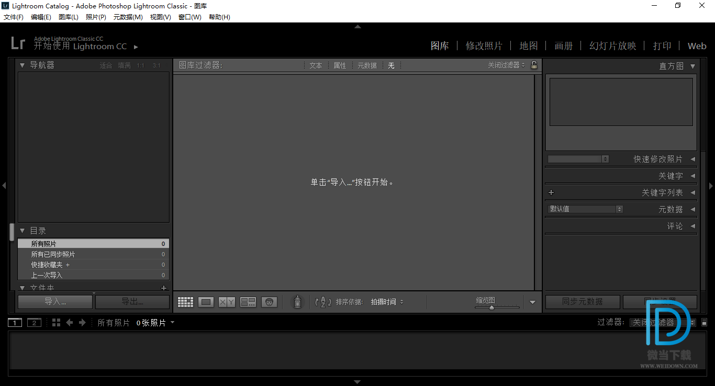715x386 pixels.
Task: Add keyword with plus icon in 关键字列表
Action: click(x=551, y=192)
